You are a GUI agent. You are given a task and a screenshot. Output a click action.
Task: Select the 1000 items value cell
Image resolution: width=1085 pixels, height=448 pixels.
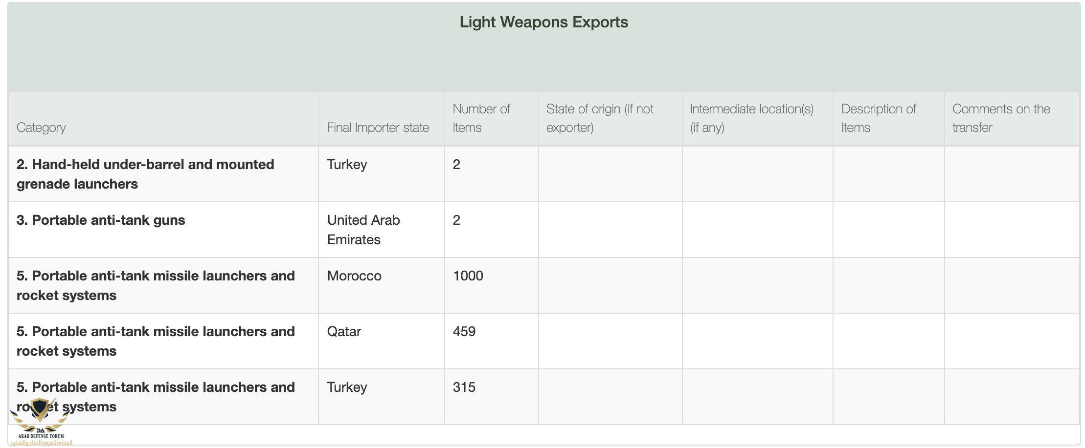[x=468, y=276]
